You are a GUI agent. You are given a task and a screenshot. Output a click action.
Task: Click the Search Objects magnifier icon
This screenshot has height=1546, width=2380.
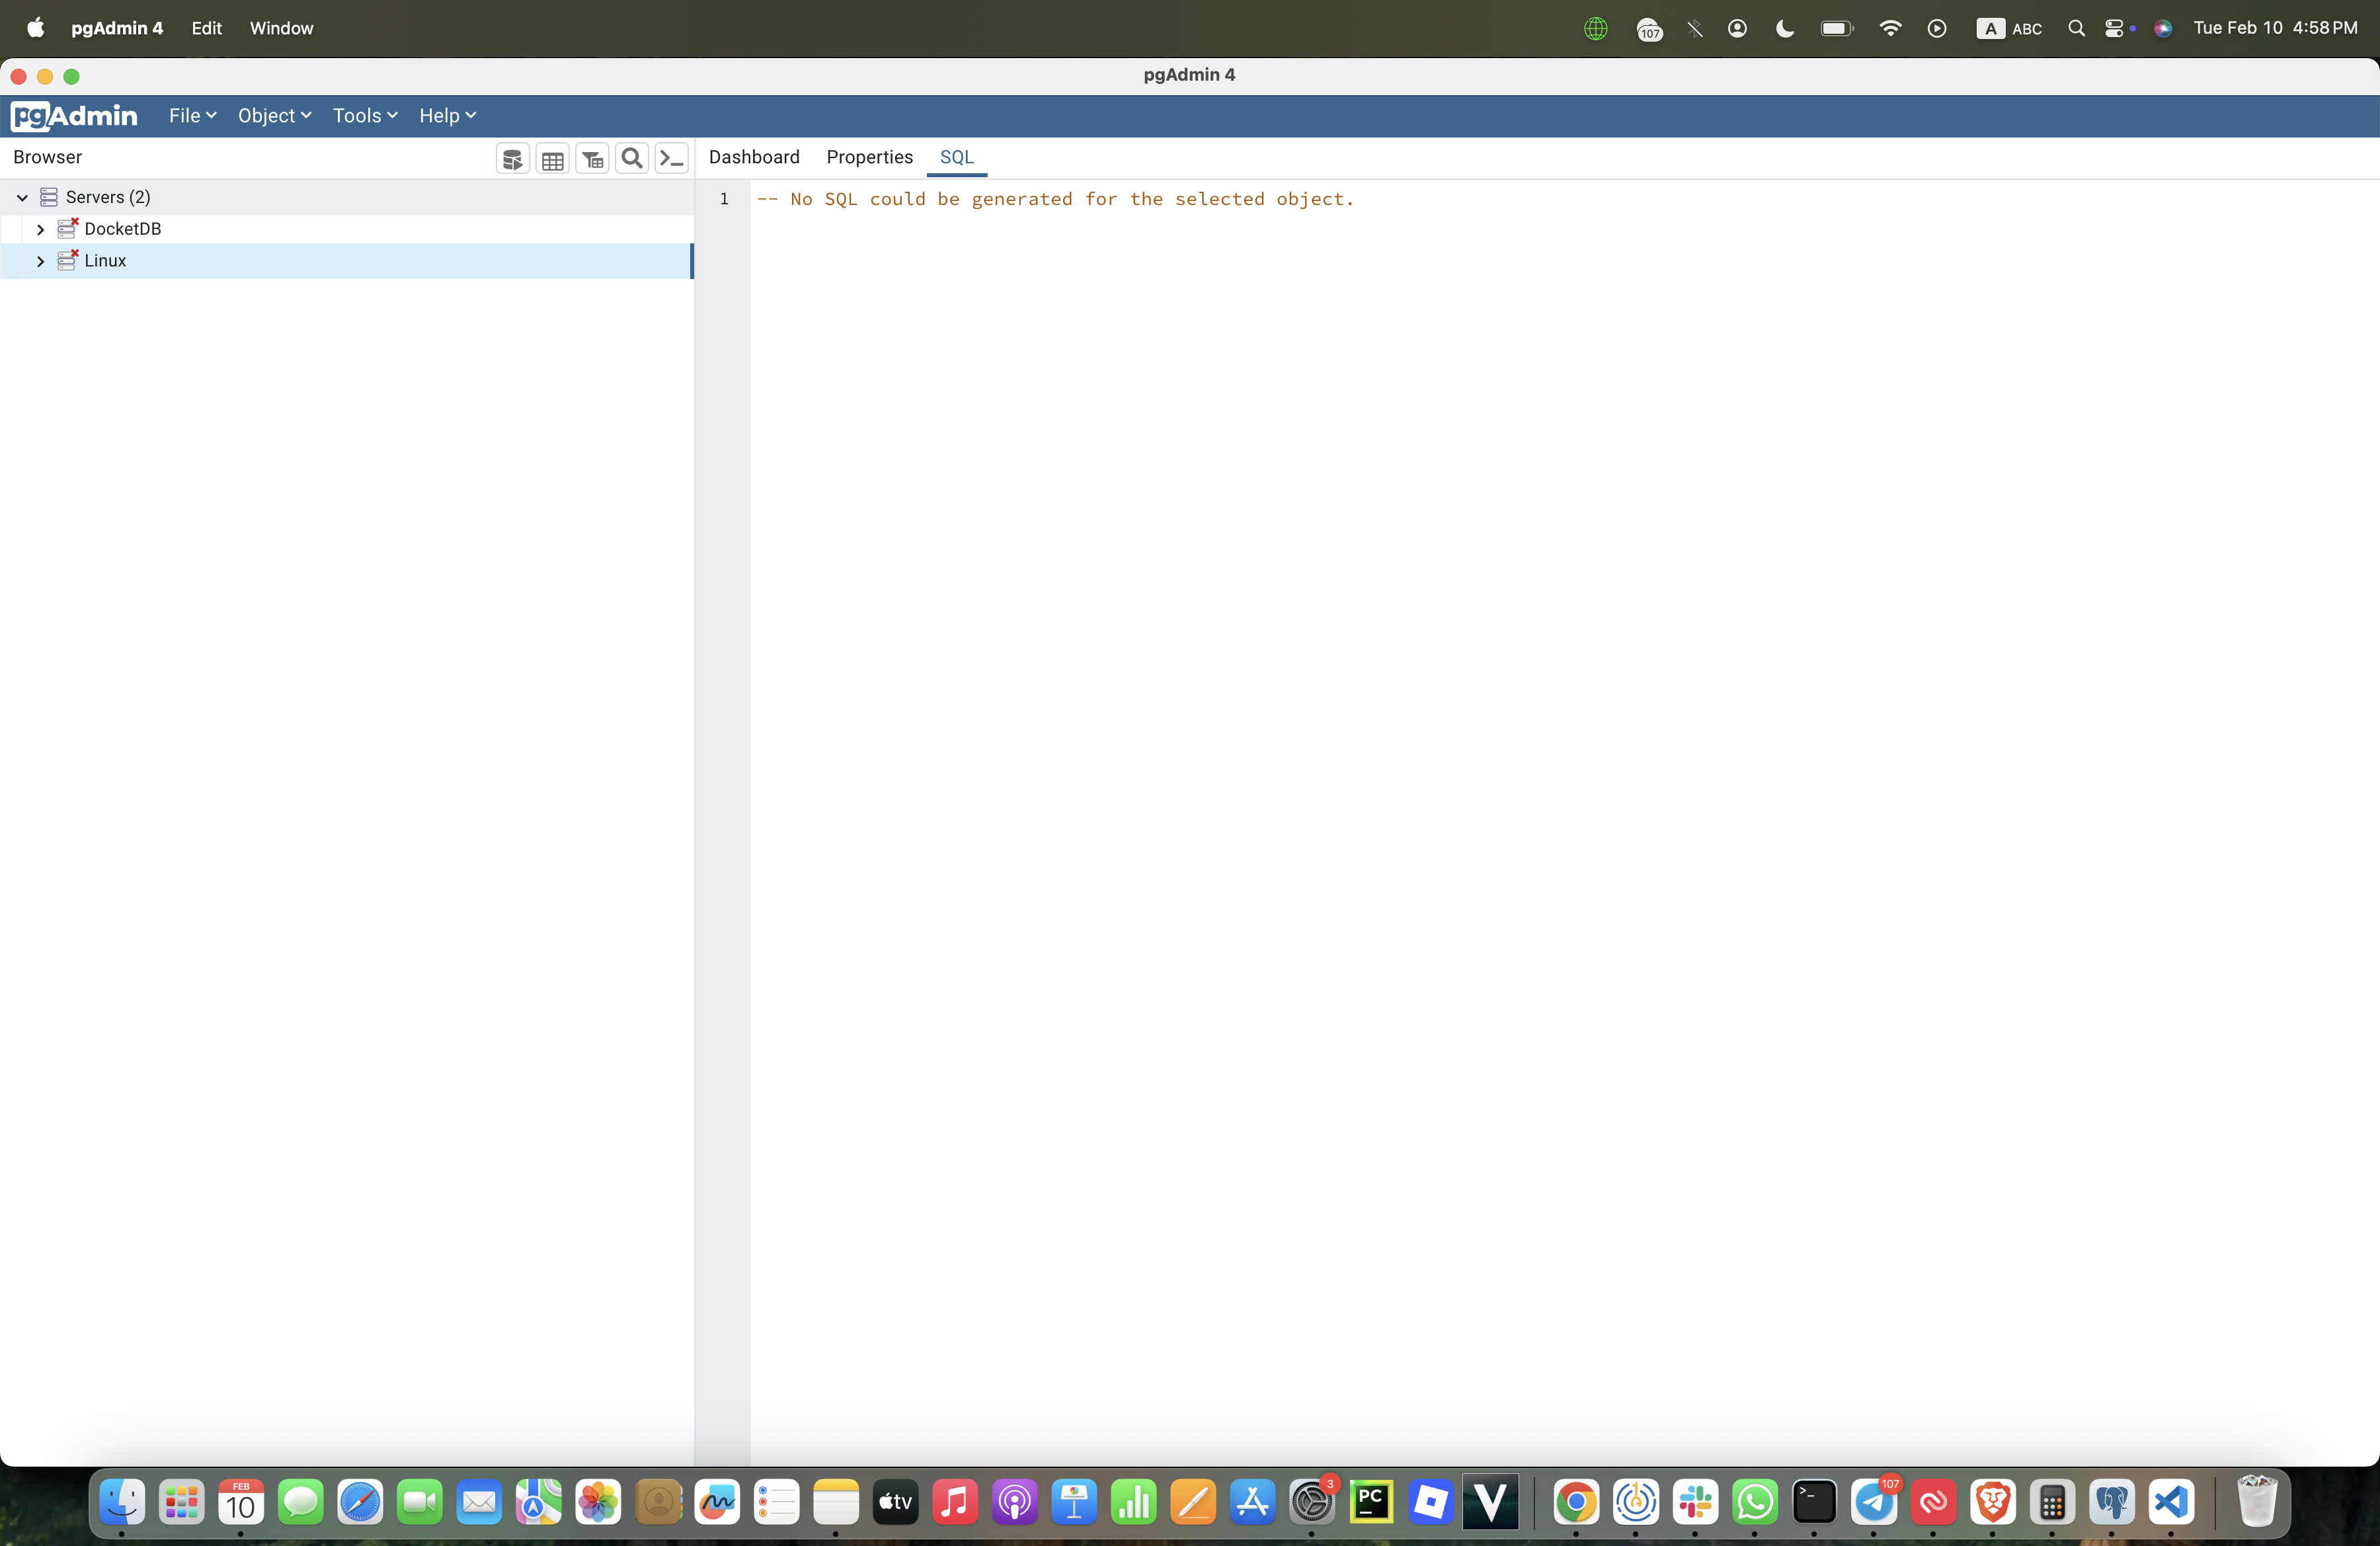(632, 158)
